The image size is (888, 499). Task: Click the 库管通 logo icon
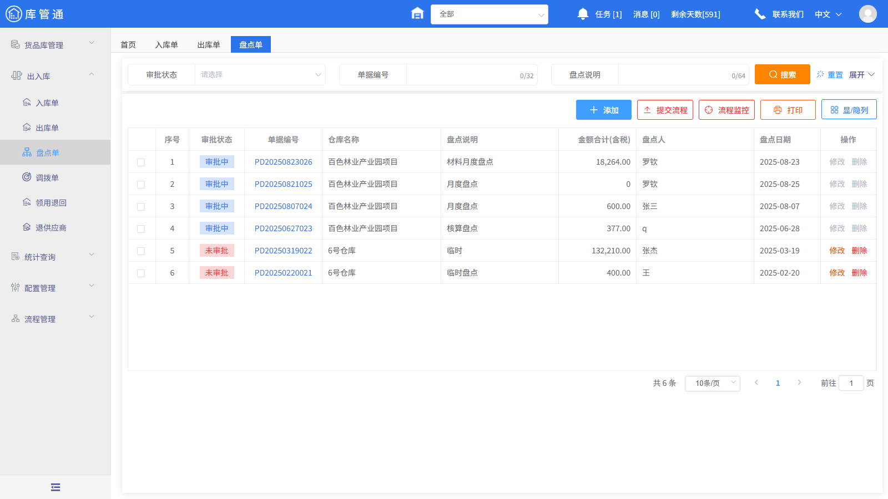coord(14,14)
